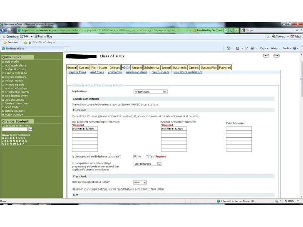Open the Tools menu dropdown

tap(287, 48)
